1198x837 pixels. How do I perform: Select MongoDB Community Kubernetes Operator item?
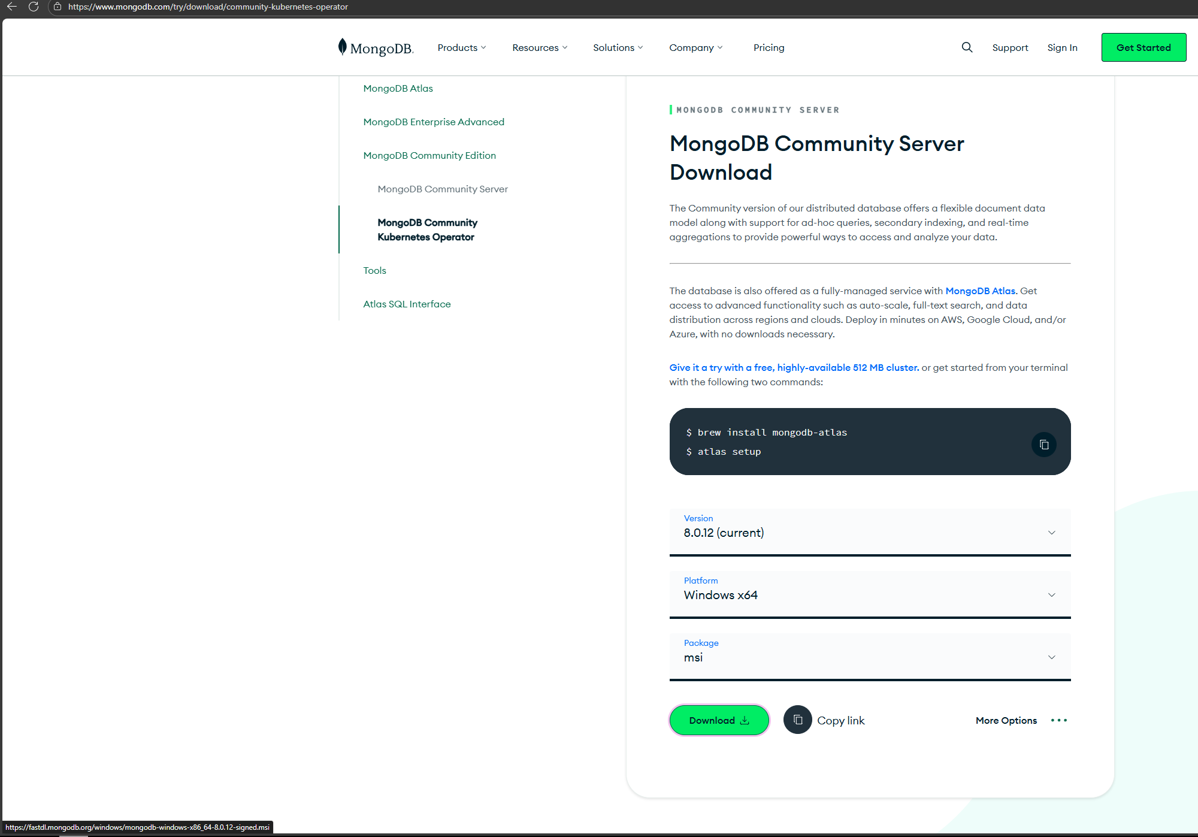[x=427, y=229]
